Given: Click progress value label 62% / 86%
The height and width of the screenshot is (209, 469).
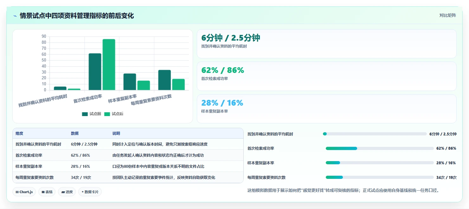Looking at the screenshot, I should click(446, 148).
